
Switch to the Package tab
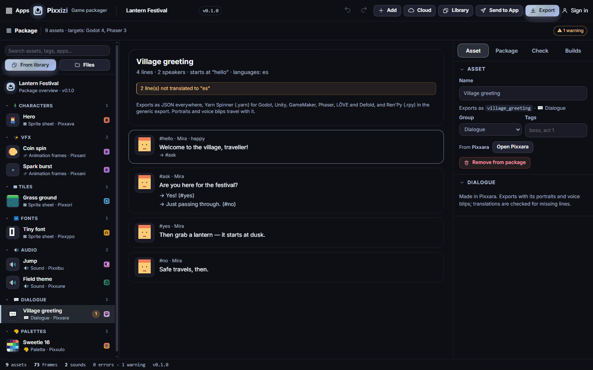(x=507, y=51)
